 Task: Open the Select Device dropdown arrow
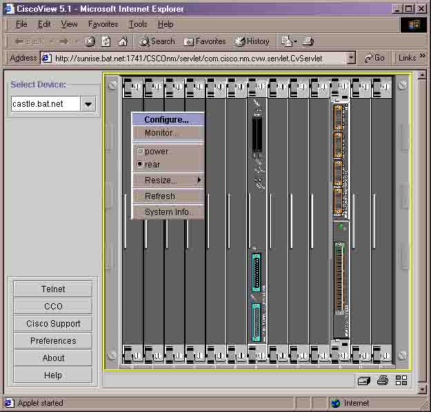pyautogui.click(x=88, y=104)
